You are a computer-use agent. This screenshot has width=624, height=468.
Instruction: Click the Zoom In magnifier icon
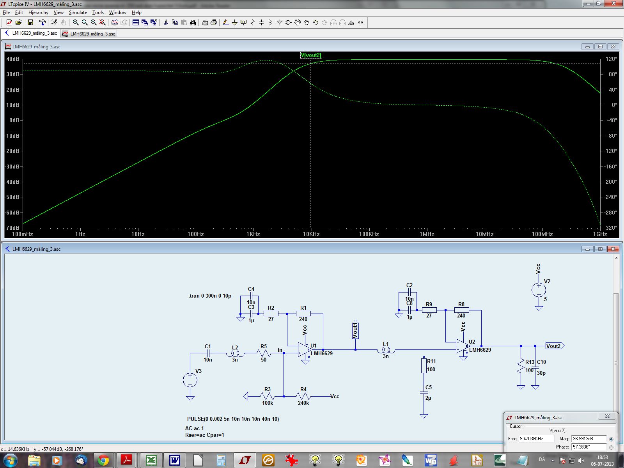76,23
